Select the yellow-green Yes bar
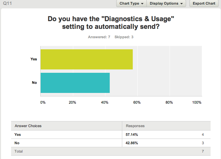 [x=87, y=59]
